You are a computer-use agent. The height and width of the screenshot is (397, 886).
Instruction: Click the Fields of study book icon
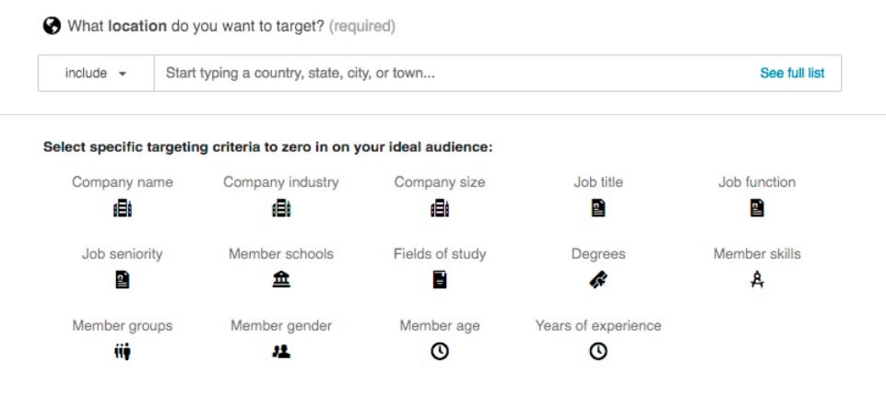pyautogui.click(x=440, y=279)
